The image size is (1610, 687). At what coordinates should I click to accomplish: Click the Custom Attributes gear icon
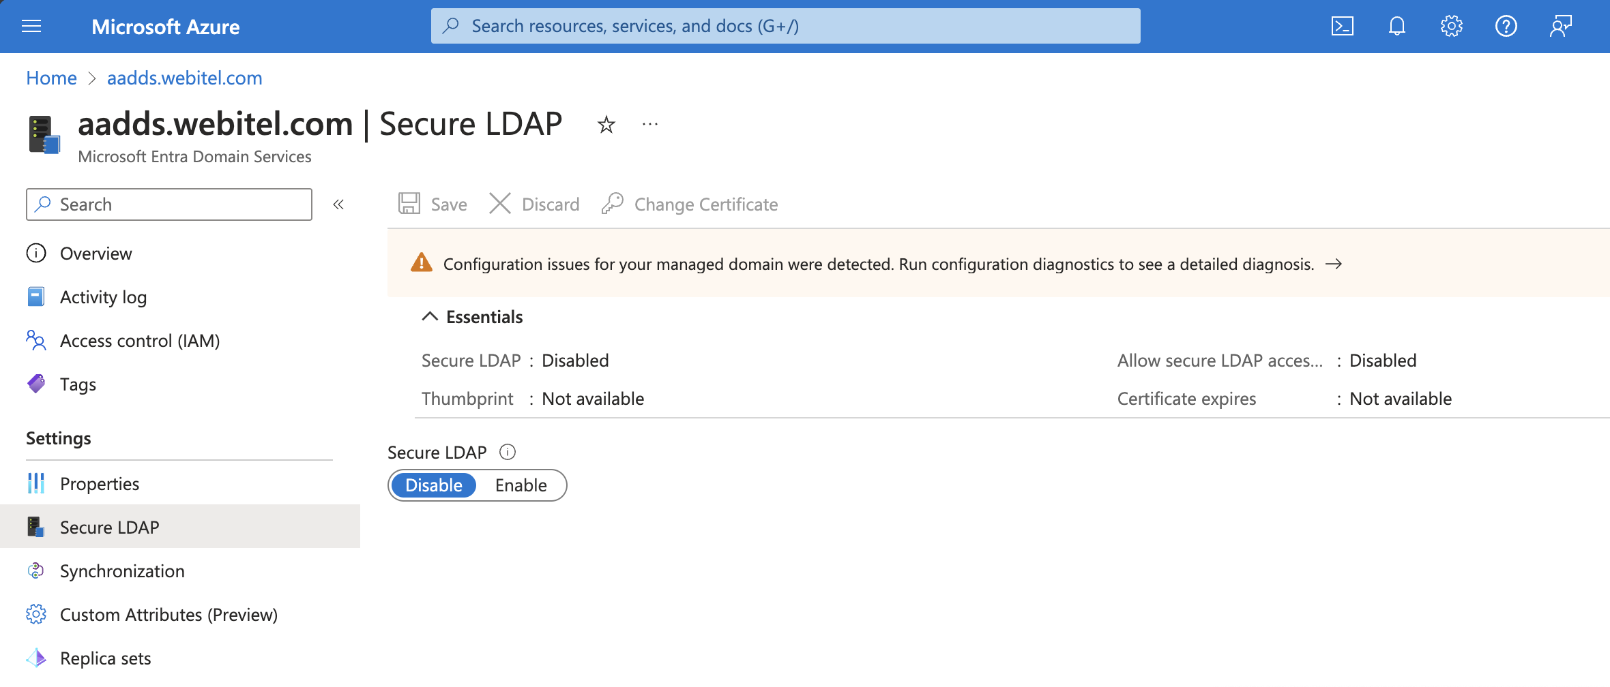36,614
